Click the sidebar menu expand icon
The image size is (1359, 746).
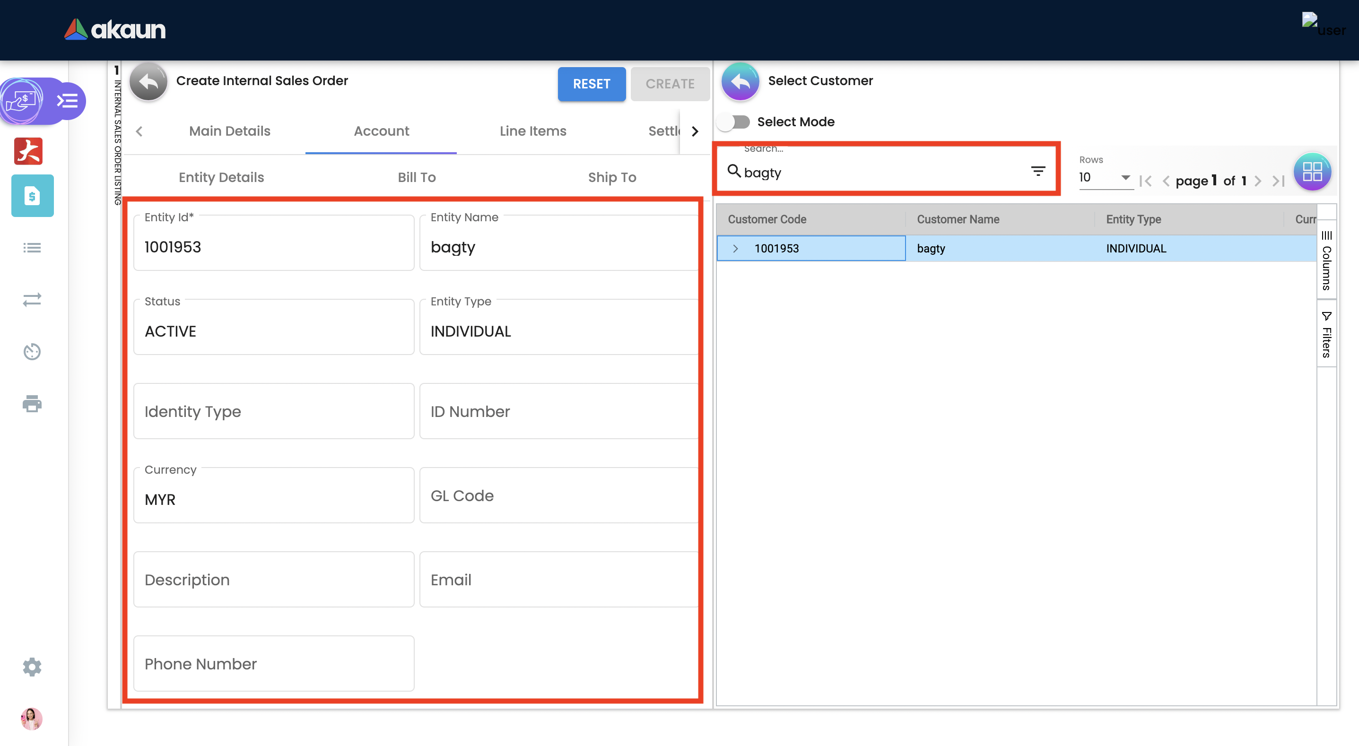68,100
